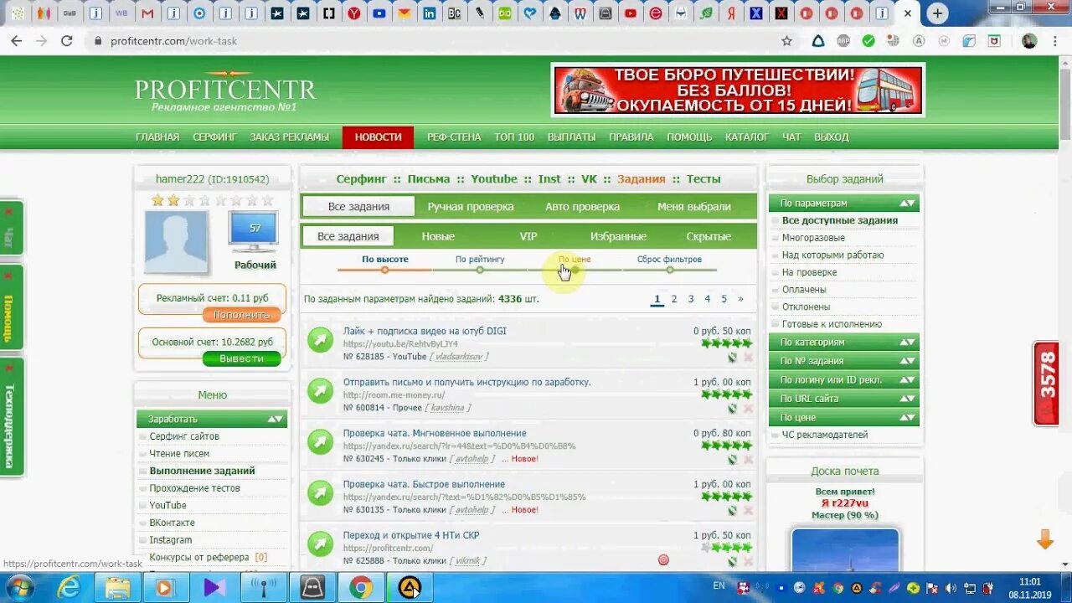Switch to 'Авто проверка' tab
This screenshot has width=1072, height=603.
(x=582, y=207)
